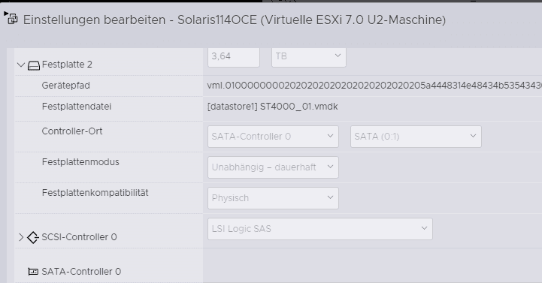Click the Festplattenkompatibilität label

pyautogui.click(x=95, y=193)
